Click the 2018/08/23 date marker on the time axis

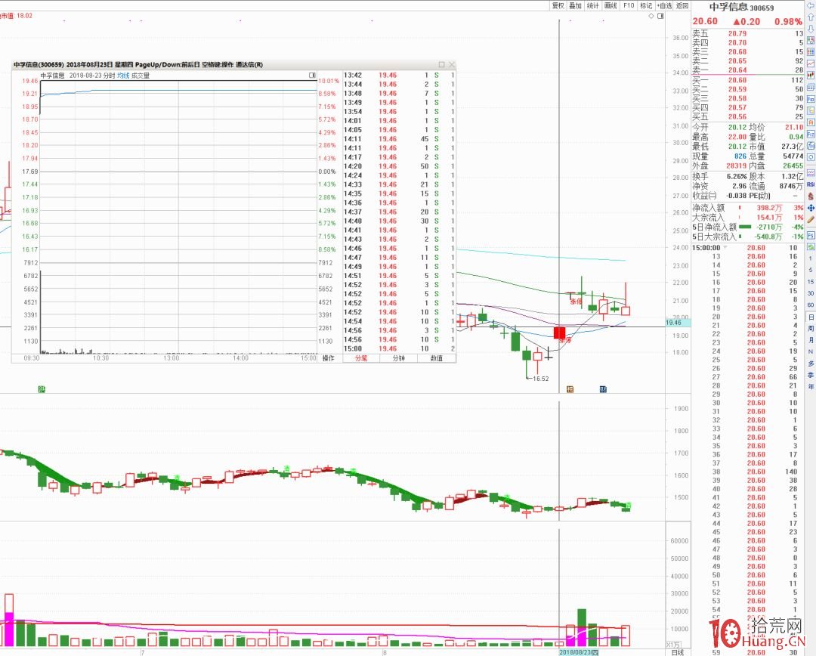point(578,652)
